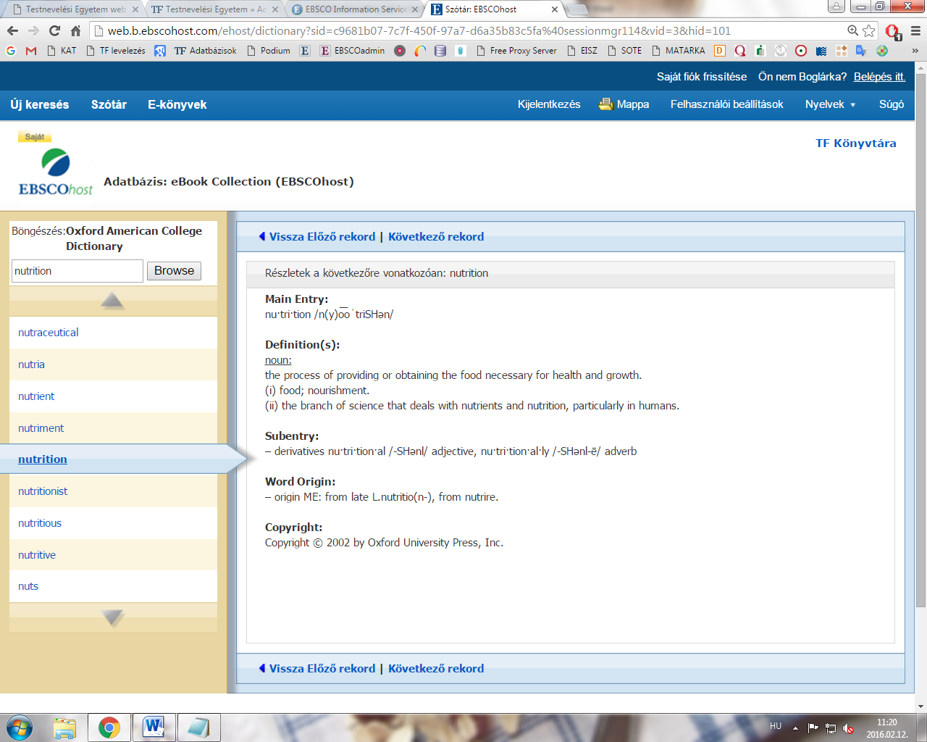Select nutrient in the word list
Screen dimensions: 927x742
point(36,396)
